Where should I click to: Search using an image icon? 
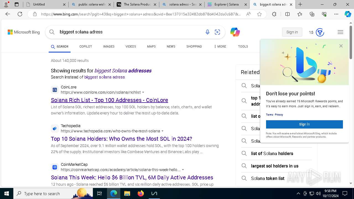pos(217,32)
